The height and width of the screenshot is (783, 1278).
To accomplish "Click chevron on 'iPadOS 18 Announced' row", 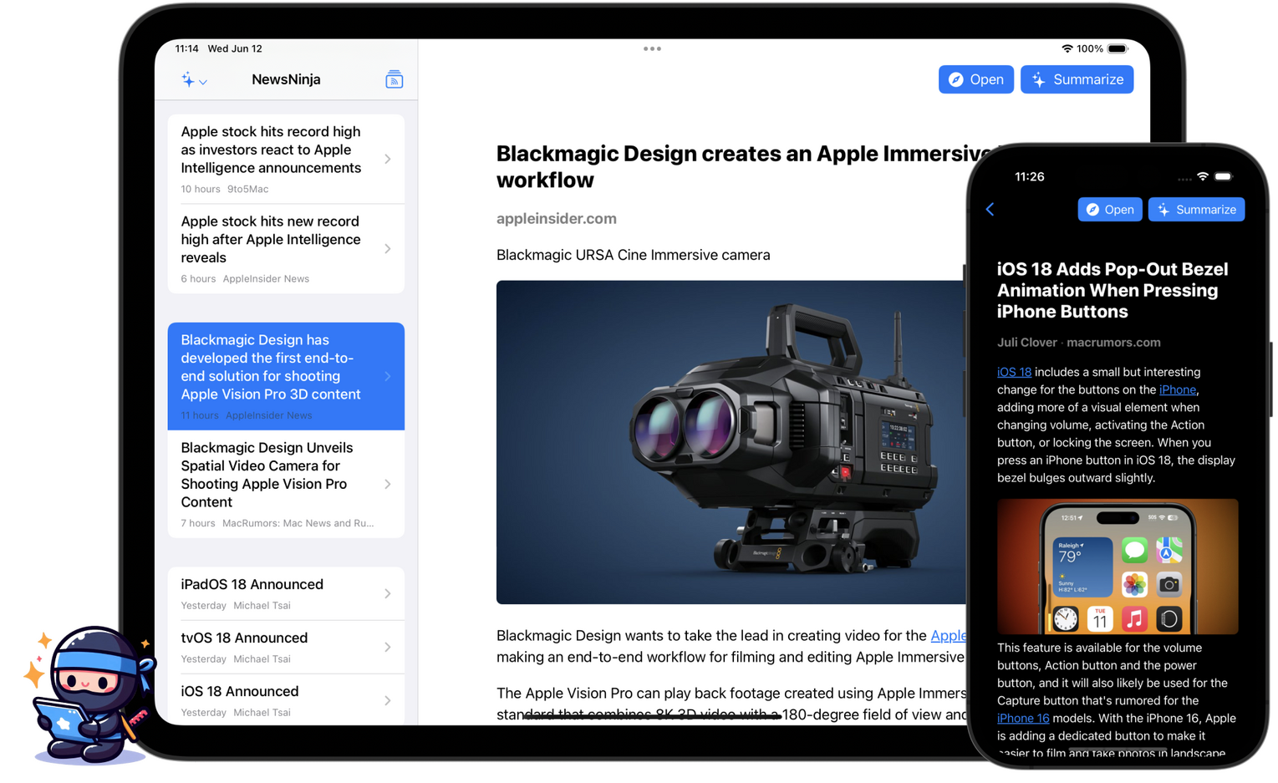I will pos(388,593).
